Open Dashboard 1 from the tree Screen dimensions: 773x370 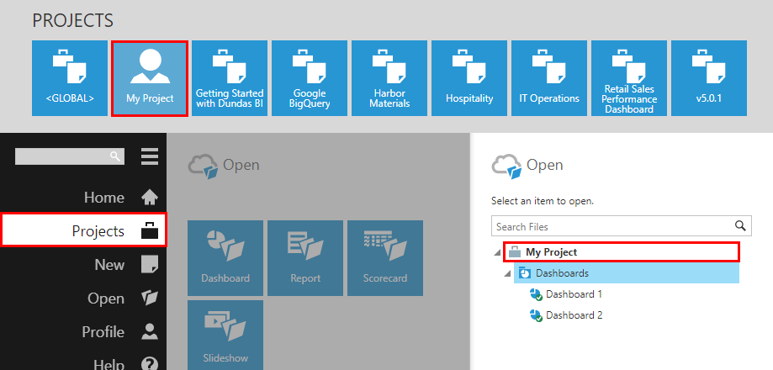point(574,294)
